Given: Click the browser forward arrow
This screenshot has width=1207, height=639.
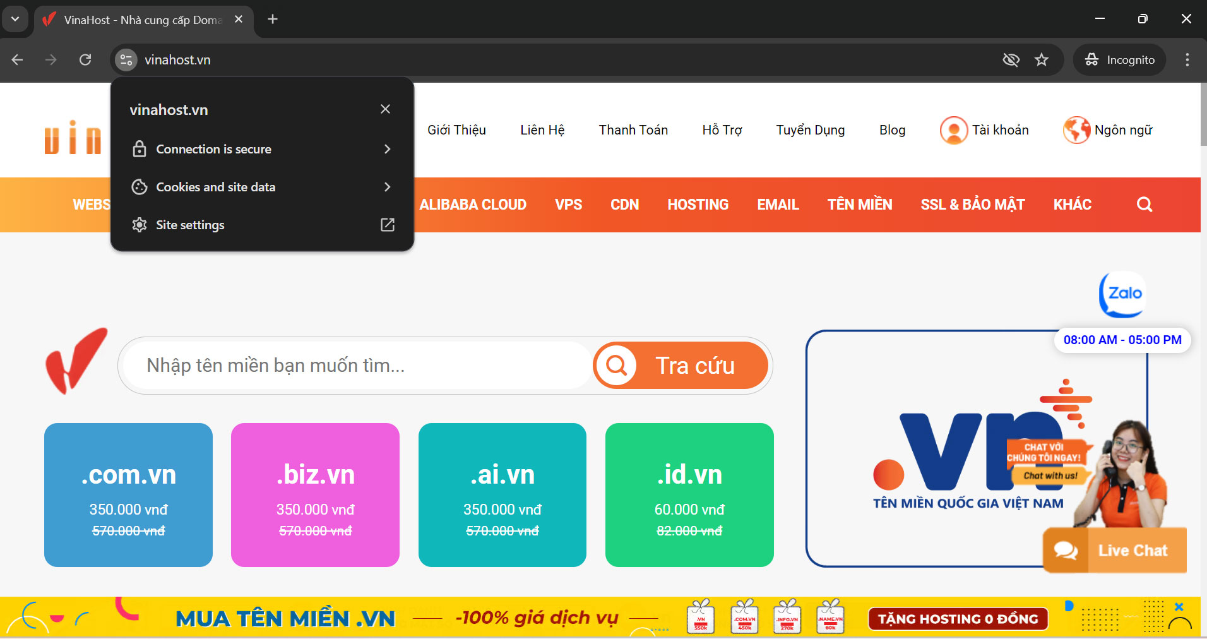Looking at the screenshot, I should [51, 60].
